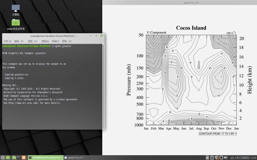Open the 计算机 desktop icon

pyautogui.click(x=15, y=9)
